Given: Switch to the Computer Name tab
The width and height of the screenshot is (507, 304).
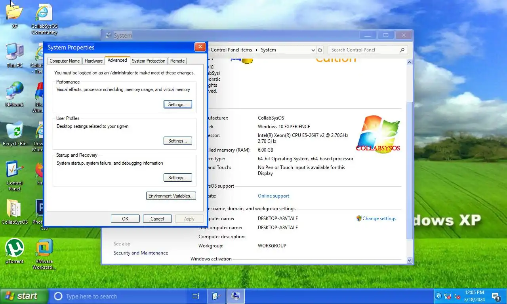Looking at the screenshot, I should (x=65, y=61).
